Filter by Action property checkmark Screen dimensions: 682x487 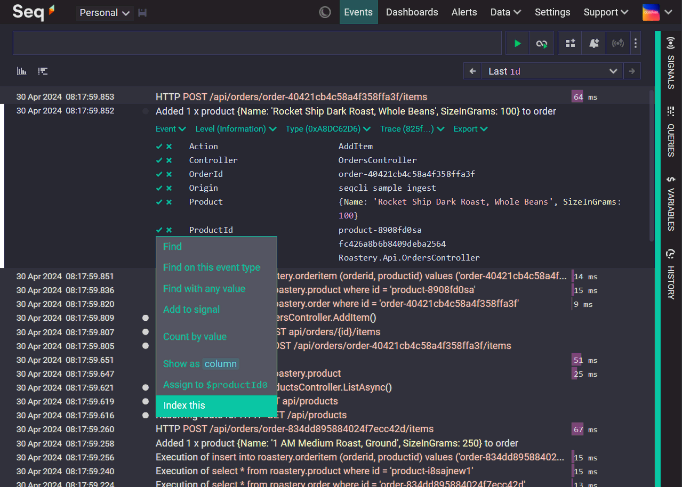(159, 146)
